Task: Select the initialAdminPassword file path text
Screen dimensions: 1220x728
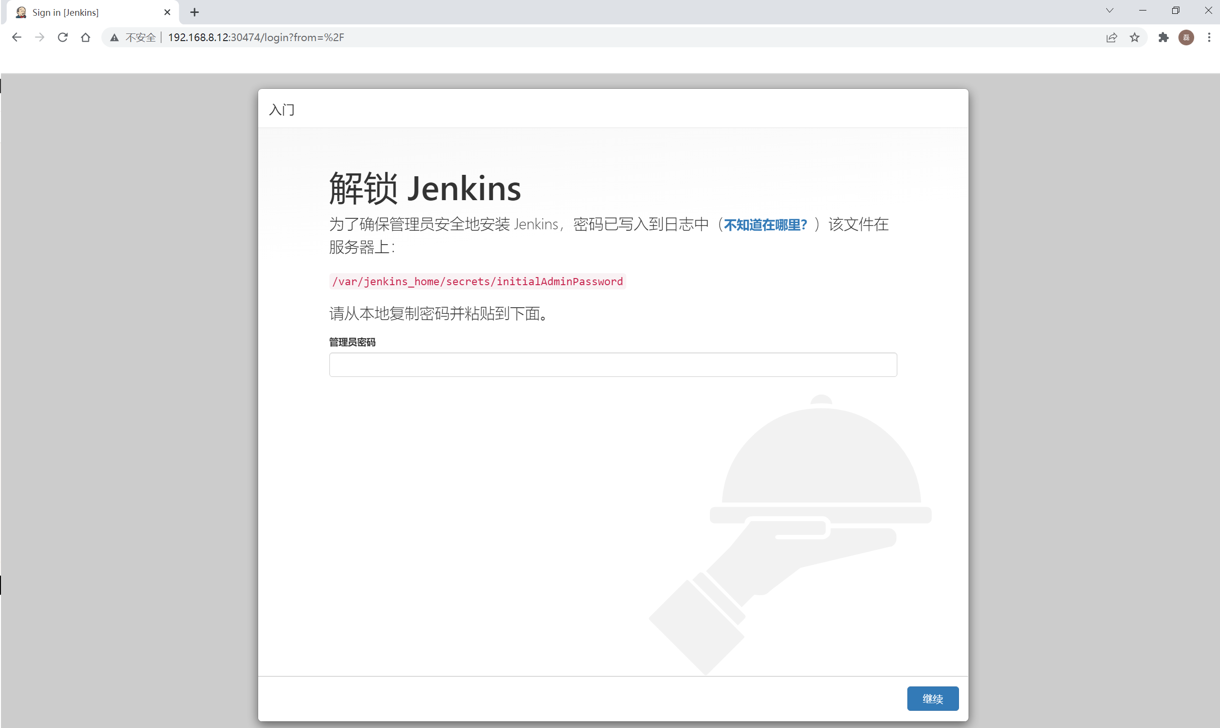Action: [x=477, y=281]
